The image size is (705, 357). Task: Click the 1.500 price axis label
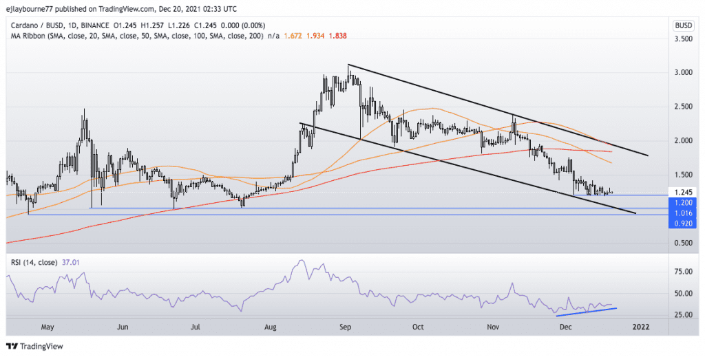pyautogui.click(x=684, y=175)
